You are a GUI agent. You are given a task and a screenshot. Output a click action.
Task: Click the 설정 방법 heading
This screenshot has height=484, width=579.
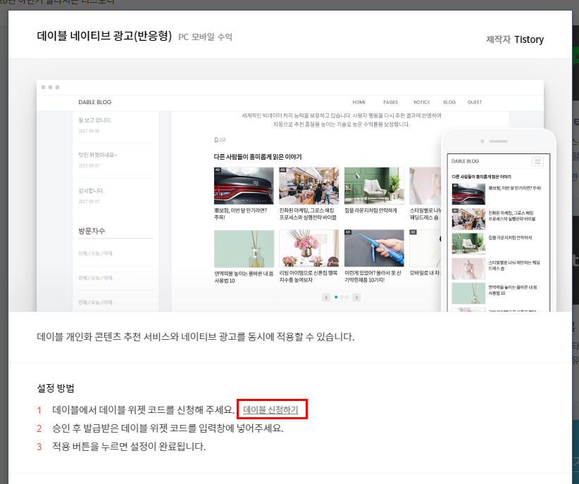56,388
